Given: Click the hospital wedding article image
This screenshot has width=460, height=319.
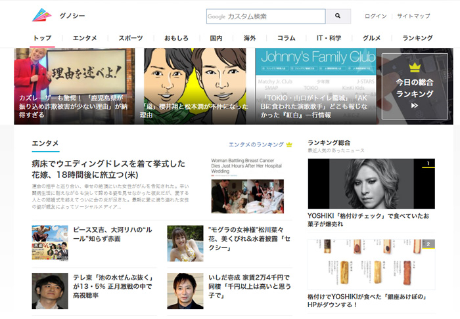Looking at the screenshot, I should (x=247, y=186).
